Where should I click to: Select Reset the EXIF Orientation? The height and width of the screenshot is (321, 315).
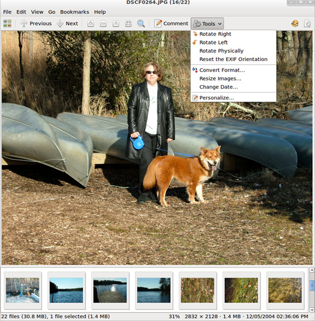(234, 59)
